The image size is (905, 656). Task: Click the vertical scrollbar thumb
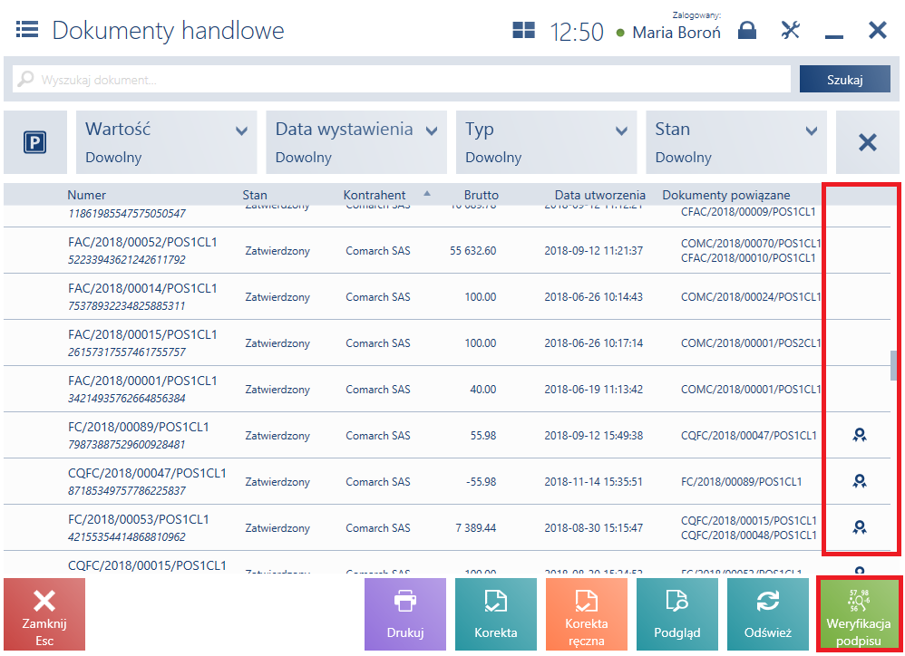click(893, 365)
